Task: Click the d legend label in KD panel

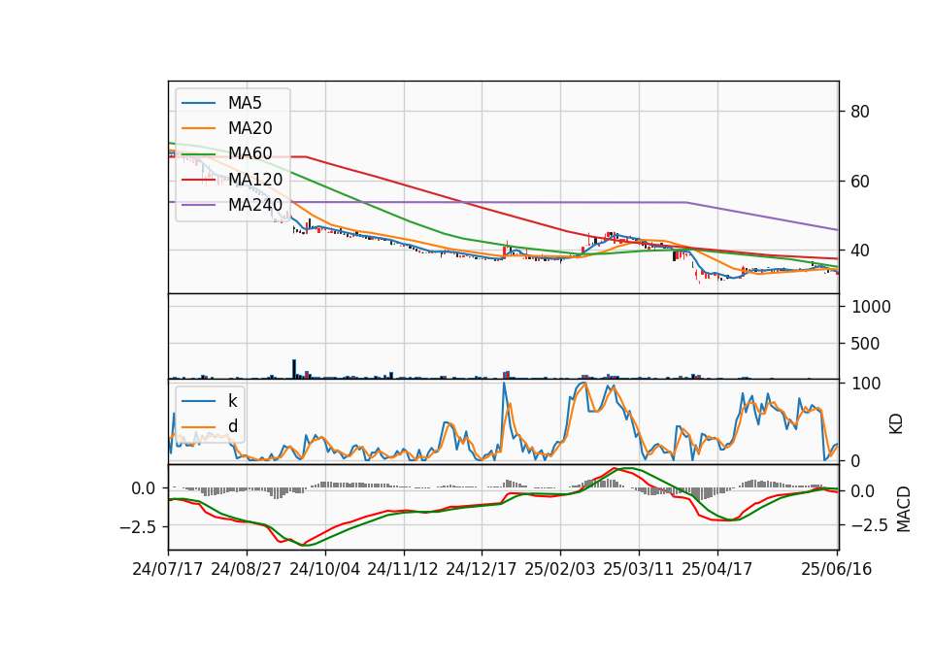Action: coord(232,426)
